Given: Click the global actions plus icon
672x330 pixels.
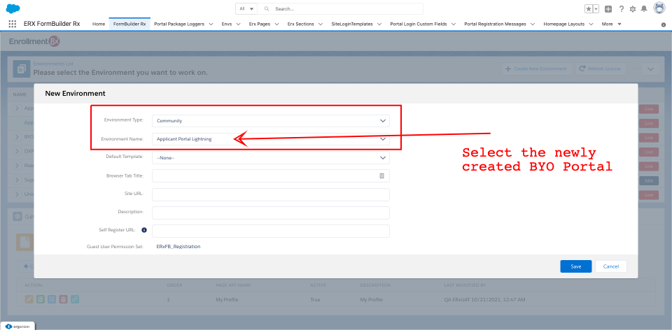Looking at the screenshot, I should coord(608,9).
